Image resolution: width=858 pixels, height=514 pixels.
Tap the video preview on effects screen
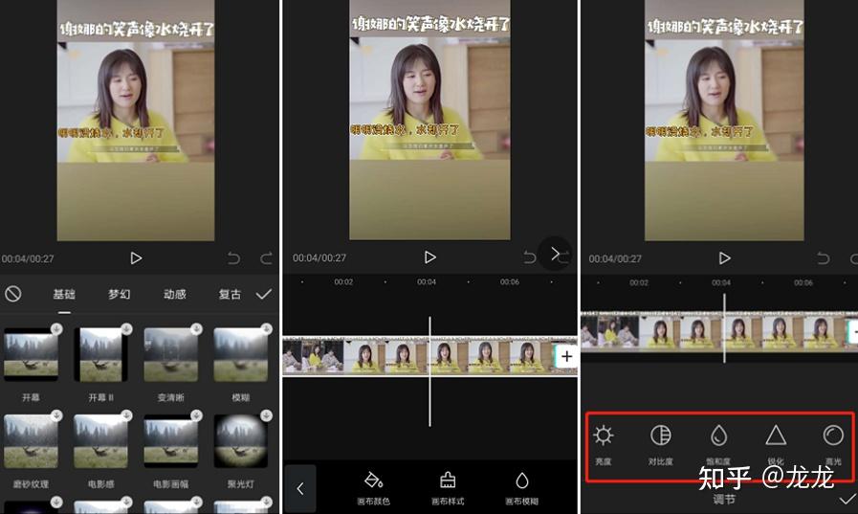coord(136,120)
